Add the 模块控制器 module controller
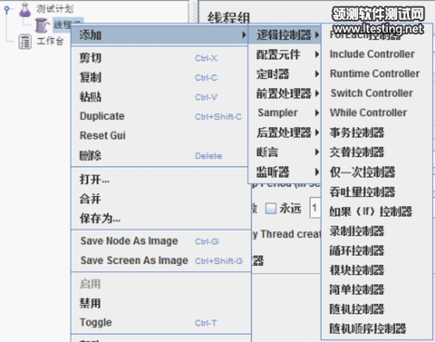This screenshot has width=435, height=342. (x=376, y=270)
